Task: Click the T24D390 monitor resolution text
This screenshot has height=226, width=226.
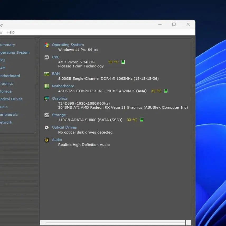Action: tap(84, 103)
